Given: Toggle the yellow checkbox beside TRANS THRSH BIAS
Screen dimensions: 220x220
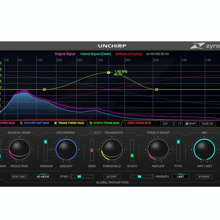Looking at the screenshot, I should click(x=55, y=123).
